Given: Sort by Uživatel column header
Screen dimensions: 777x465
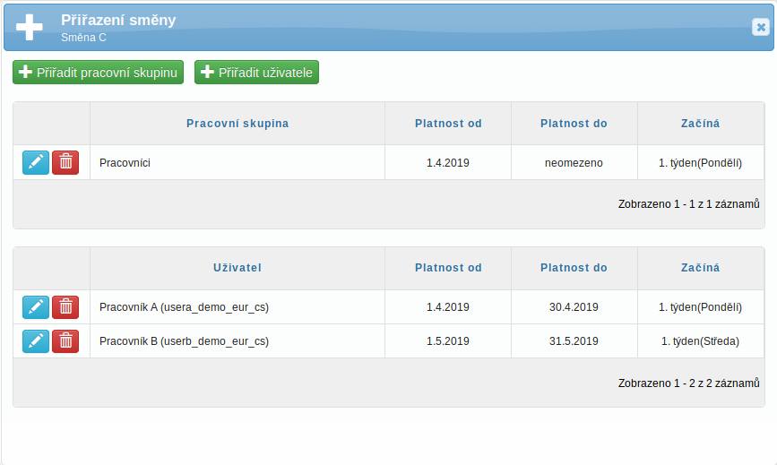Looking at the screenshot, I should (x=237, y=267).
